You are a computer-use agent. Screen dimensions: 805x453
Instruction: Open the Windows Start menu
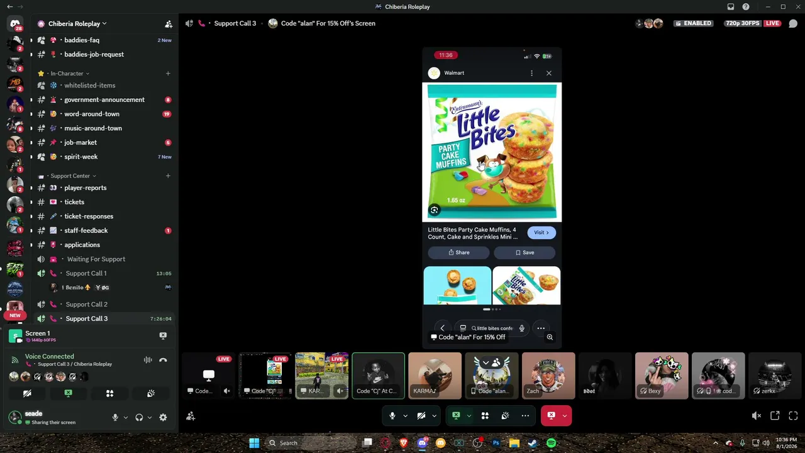click(254, 443)
